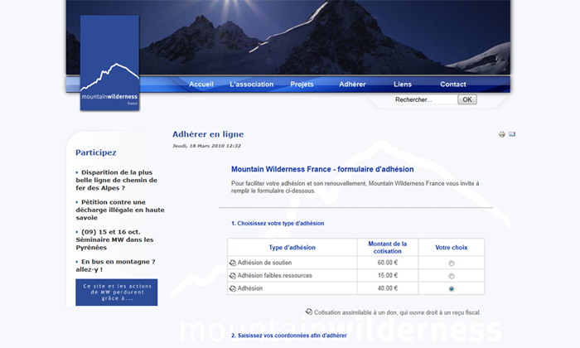Click the '1. Choisissez votre type d'adhésion' heading

(x=278, y=224)
